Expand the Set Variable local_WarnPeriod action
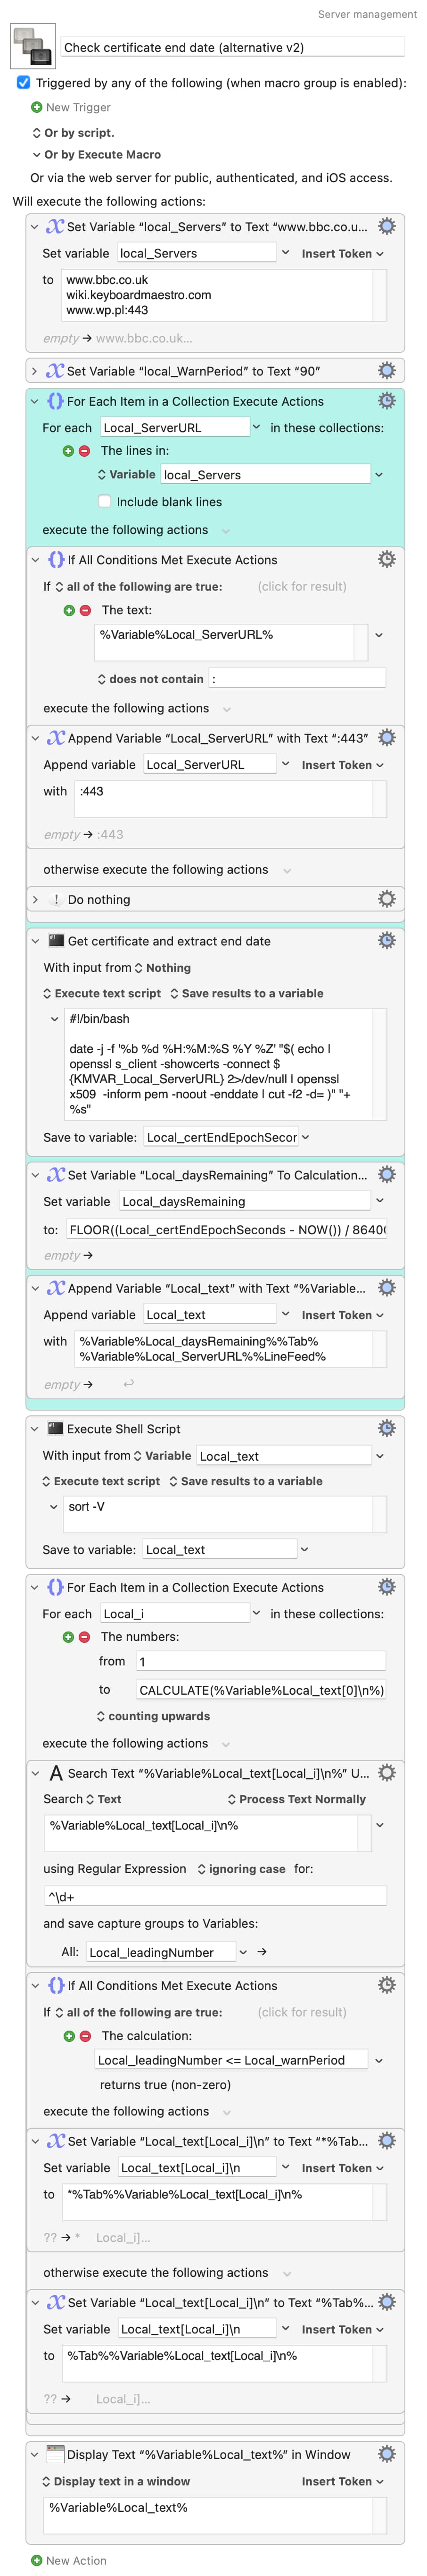Viewport: 427px width, 2576px height. (35, 371)
